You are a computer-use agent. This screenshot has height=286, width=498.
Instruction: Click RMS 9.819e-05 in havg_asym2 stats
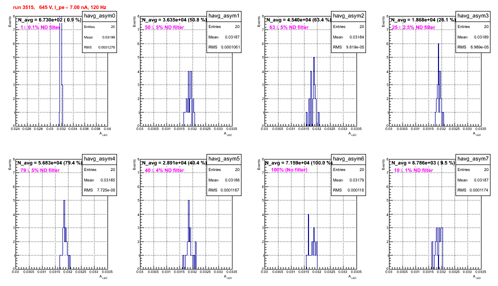(348, 47)
